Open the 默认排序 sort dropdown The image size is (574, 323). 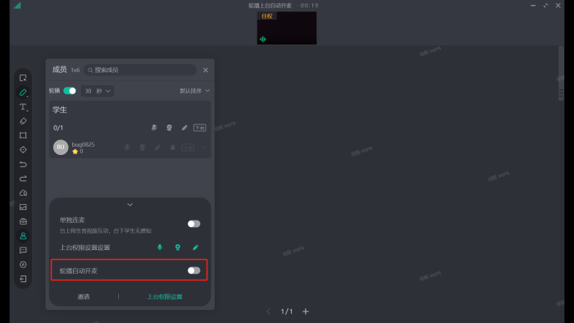tap(194, 91)
